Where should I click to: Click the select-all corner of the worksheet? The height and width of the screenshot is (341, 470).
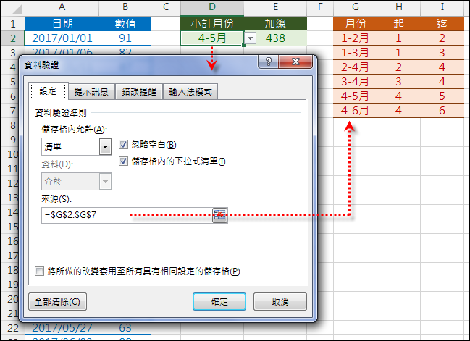click(13, 8)
